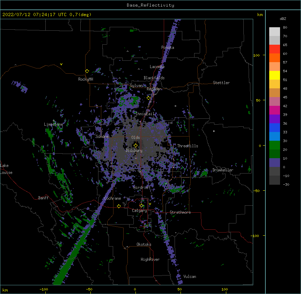
Task: Select the blue swatch between 36 and 33 dBZ
Action: pos(274,127)
